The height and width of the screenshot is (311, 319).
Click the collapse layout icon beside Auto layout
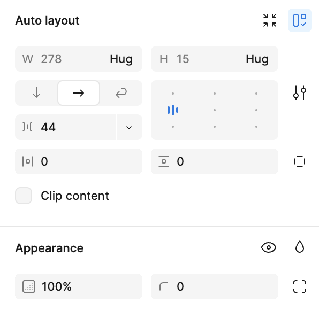click(270, 20)
